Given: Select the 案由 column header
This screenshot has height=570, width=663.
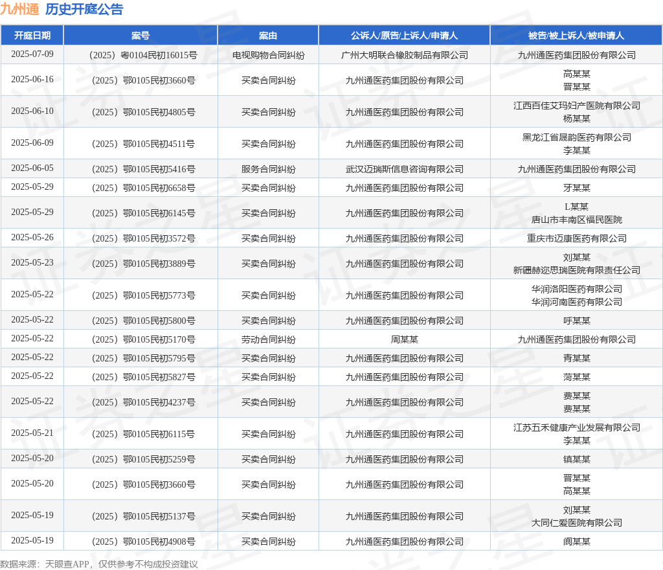Looking at the screenshot, I should (x=268, y=36).
